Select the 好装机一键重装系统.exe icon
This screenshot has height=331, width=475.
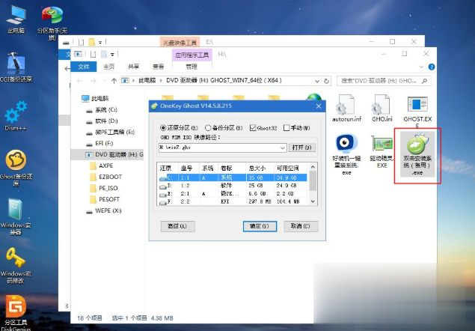346,155
